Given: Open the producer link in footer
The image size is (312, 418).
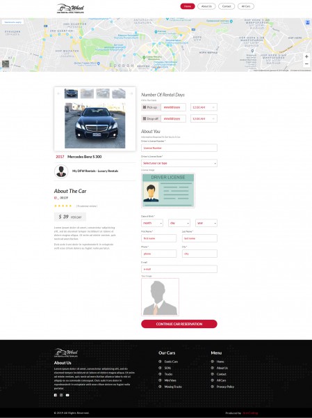Looking at the screenshot, I should (x=250, y=413).
